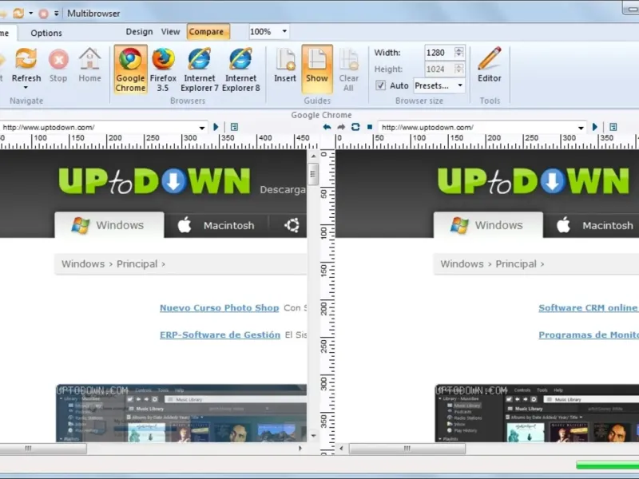Switch to the Options tab
Viewport: 639px width, 479px height.
[46, 33]
